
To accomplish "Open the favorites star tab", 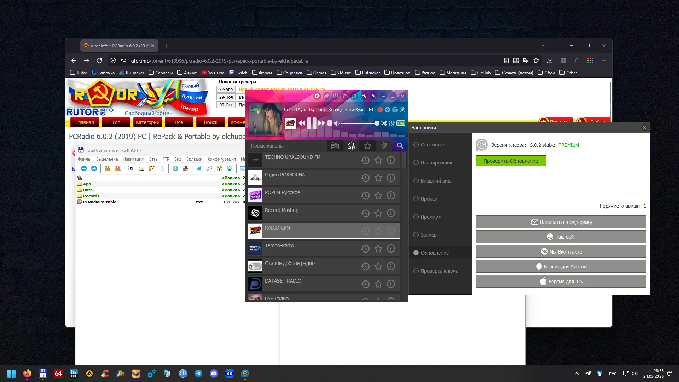I will (x=367, y=146).
